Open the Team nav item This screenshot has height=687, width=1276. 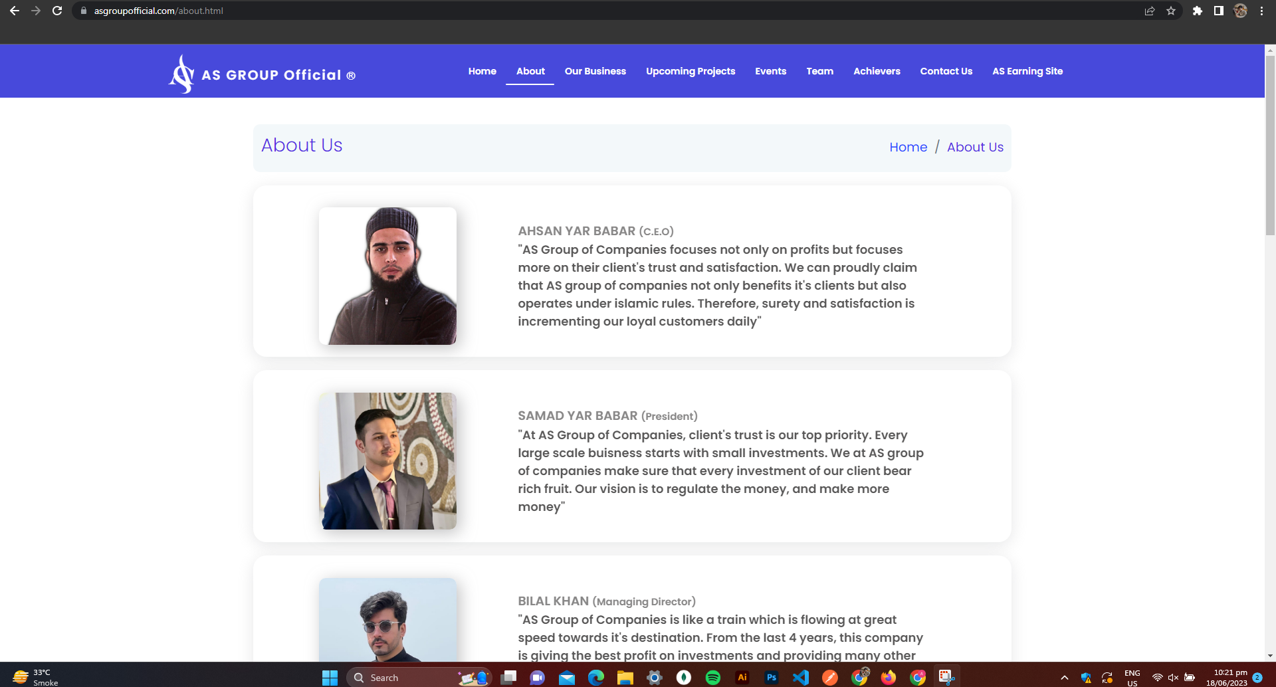tap(819, 71)
